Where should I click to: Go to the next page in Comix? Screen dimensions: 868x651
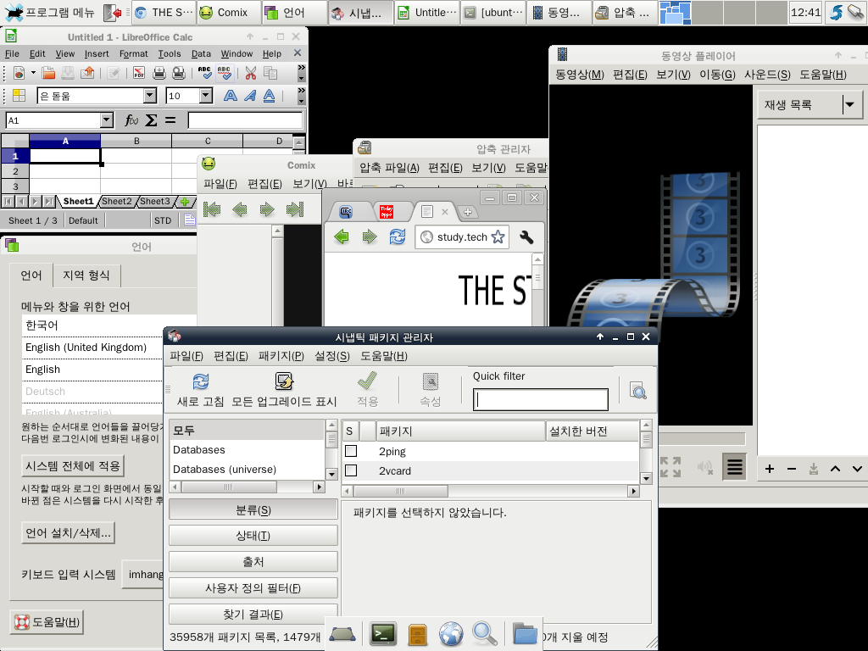[x=267, y=209]
